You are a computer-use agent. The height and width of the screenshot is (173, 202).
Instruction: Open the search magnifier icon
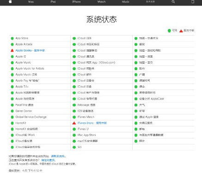[x=173, y=2]
